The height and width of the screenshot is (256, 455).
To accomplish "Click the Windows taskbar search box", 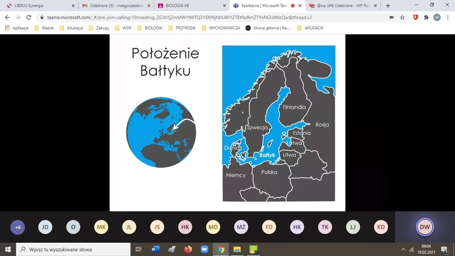I will [x=74, y=249].
